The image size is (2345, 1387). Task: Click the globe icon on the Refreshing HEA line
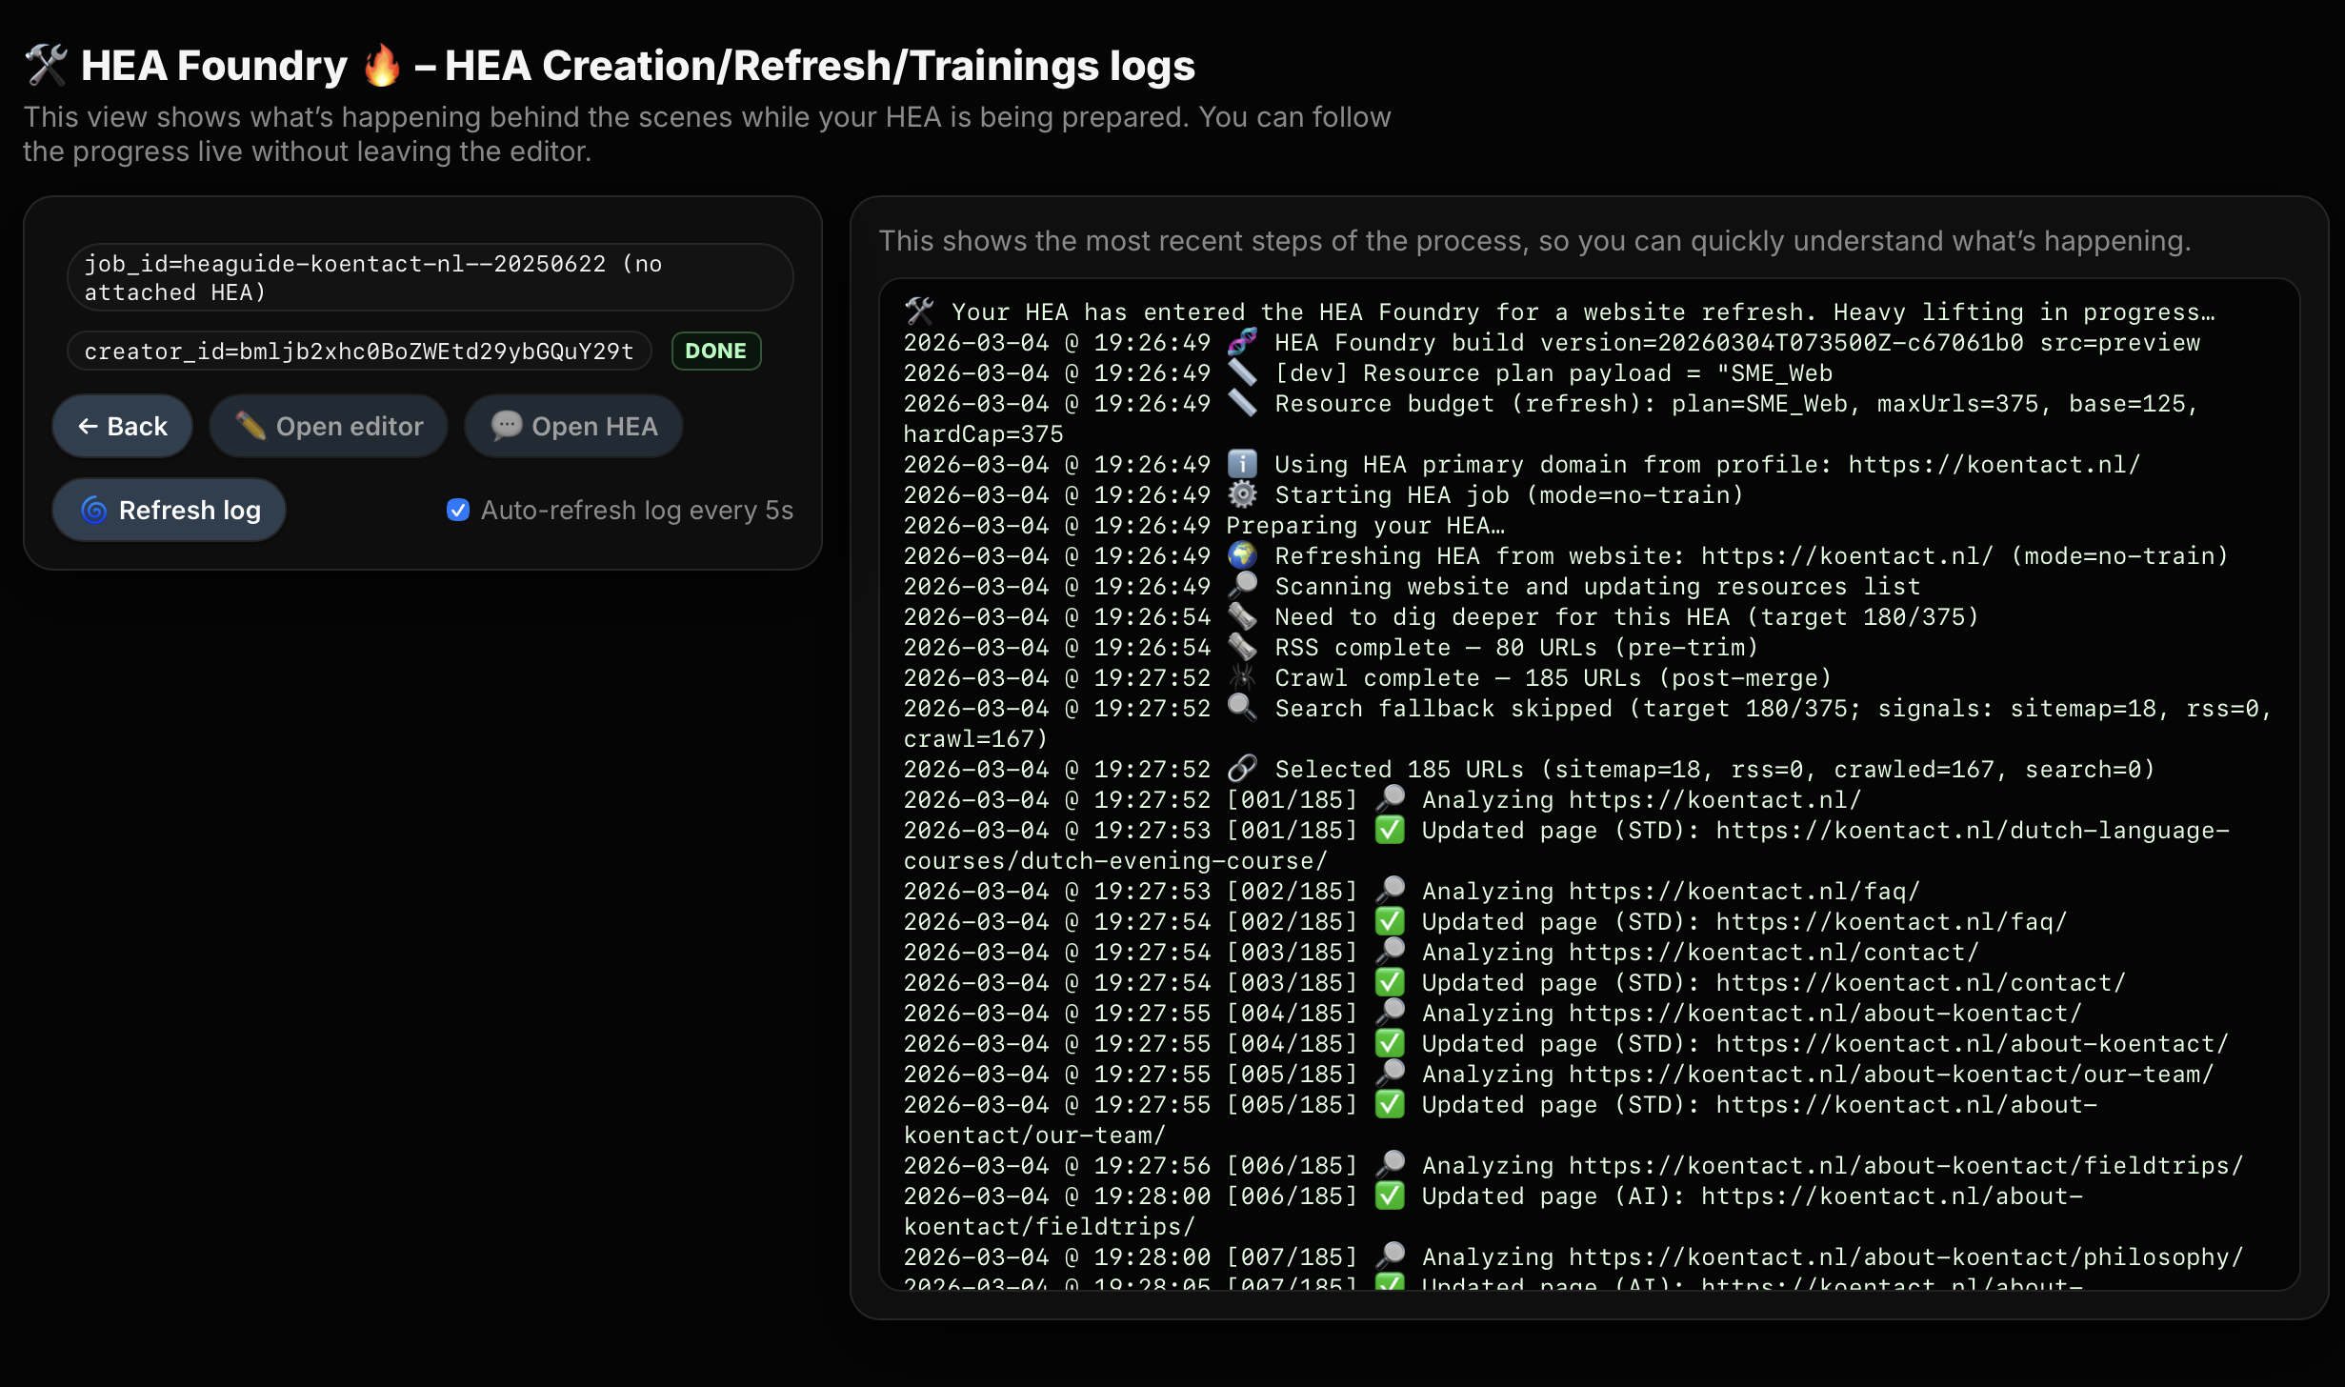click(x=1243, y=556)
